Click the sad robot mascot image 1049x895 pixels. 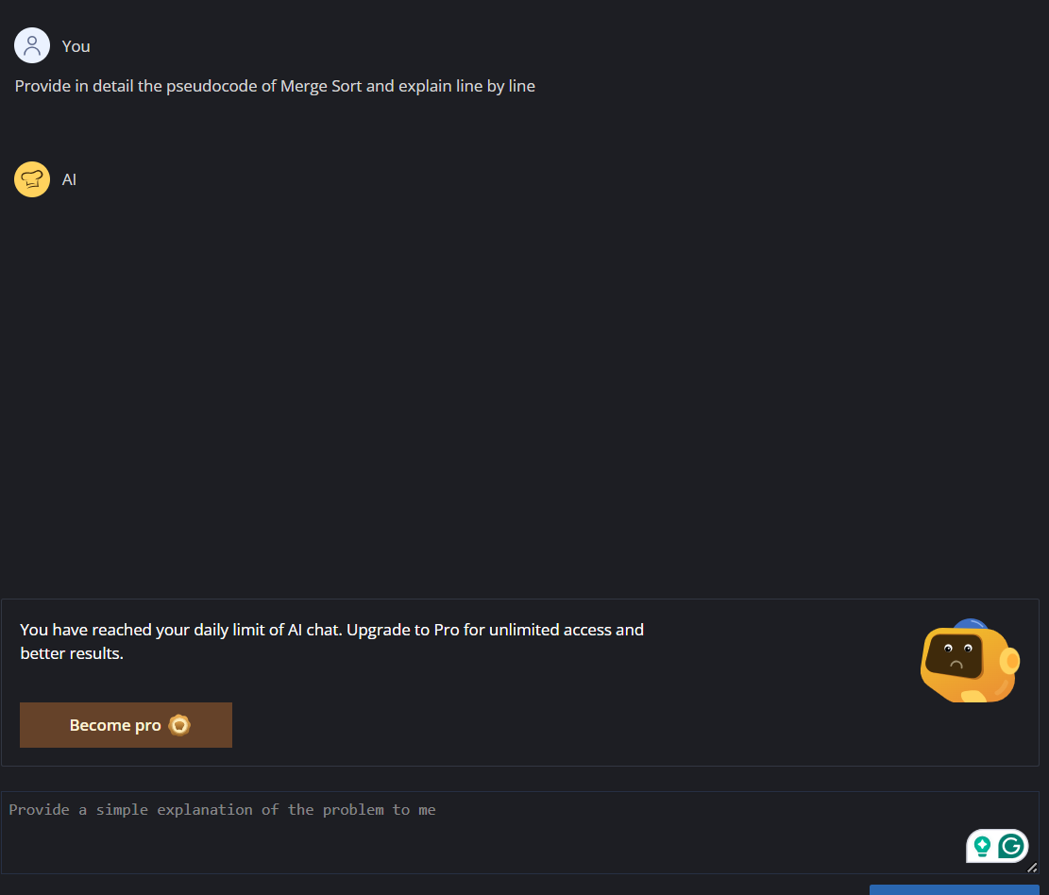click(970, 661)
